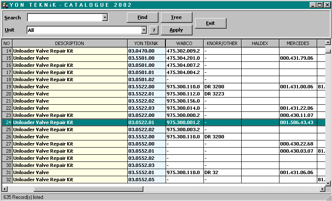Click YON TEKNiK code 03.5552.00
This screenshot has width=332, height=201.
141,137
